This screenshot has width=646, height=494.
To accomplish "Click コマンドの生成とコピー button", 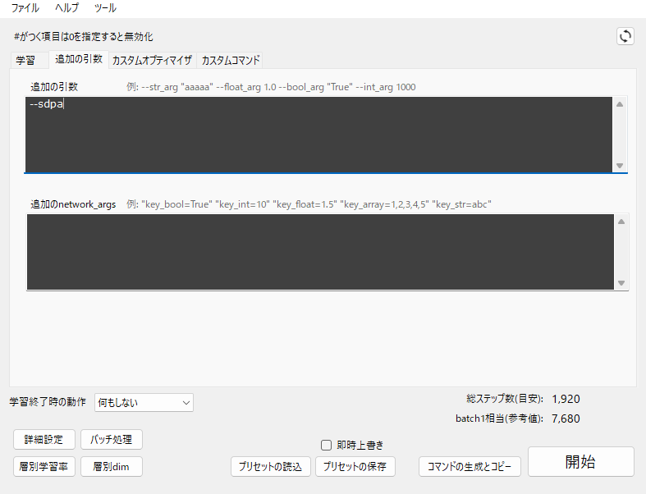I will click(470, 466).
